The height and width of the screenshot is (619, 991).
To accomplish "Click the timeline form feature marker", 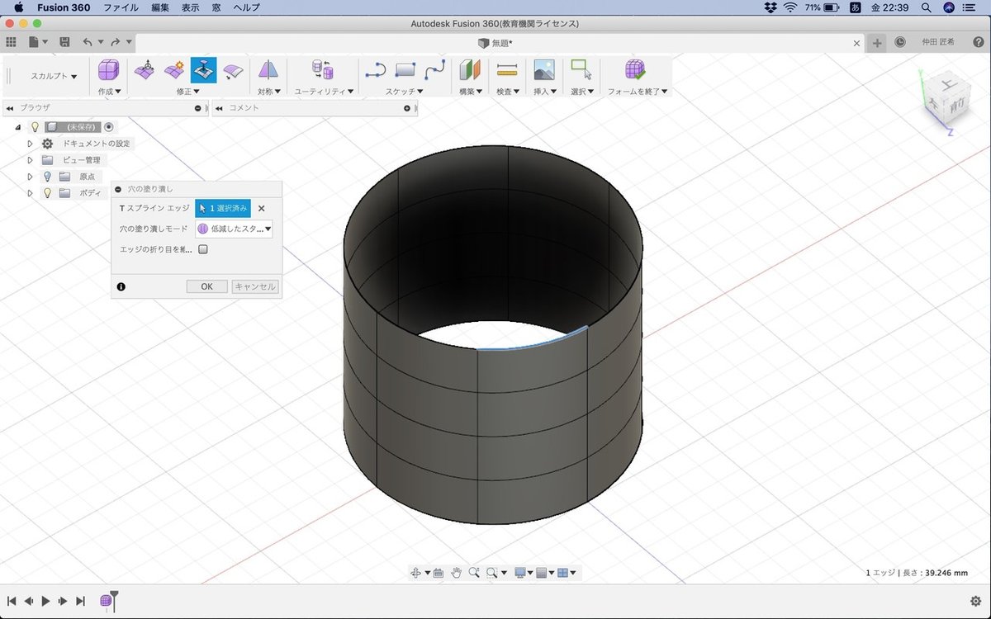I will pos(107,602).
